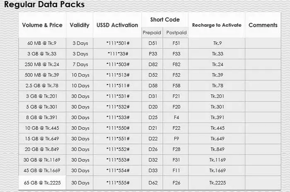Click the Regular Data Packs heading

(x=44, y=5)
